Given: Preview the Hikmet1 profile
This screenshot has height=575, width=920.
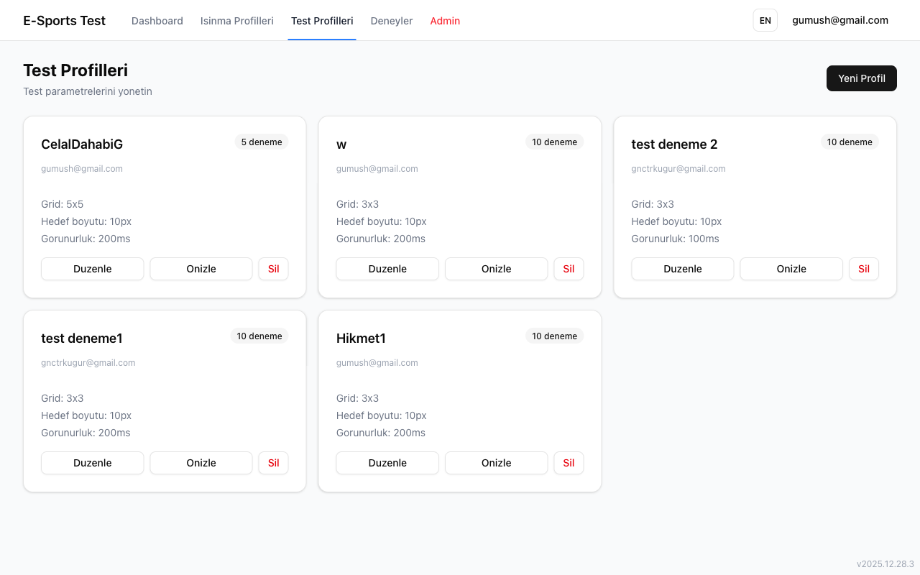Looking at the screenshot, I should (x=496, y=463).
